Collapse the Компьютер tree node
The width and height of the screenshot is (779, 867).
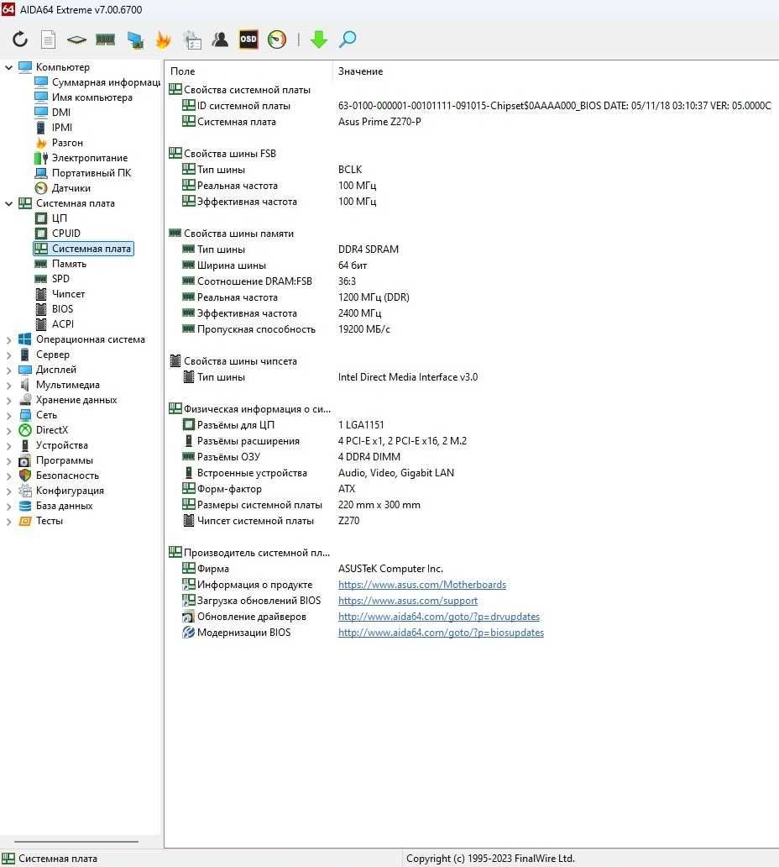(x=9, y=67)
